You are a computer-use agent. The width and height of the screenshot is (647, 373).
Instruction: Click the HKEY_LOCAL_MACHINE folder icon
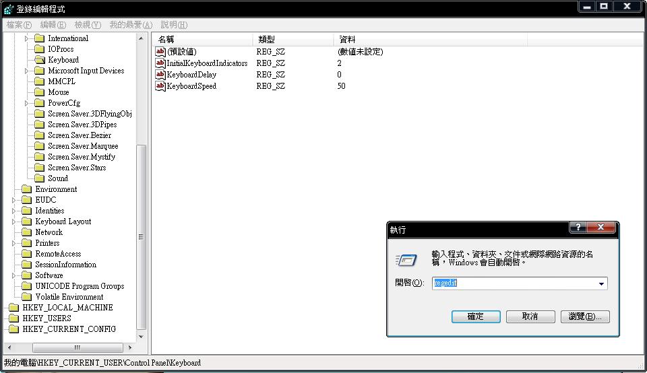13,308
